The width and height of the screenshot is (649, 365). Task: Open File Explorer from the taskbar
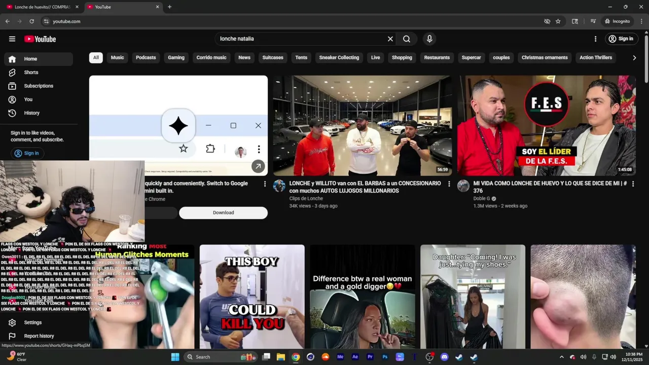coord(281,357)
